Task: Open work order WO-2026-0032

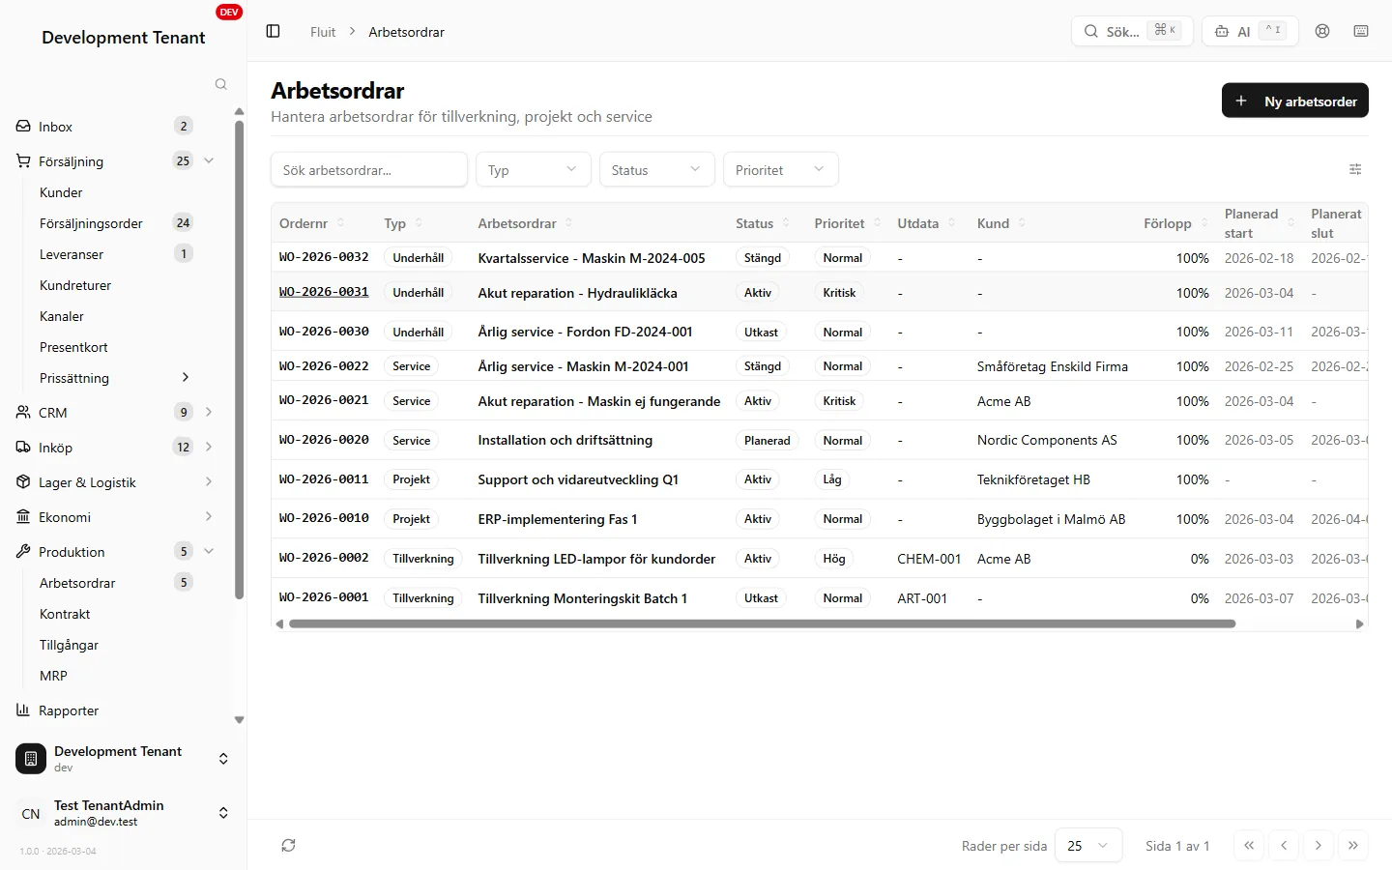Action: 324,257
